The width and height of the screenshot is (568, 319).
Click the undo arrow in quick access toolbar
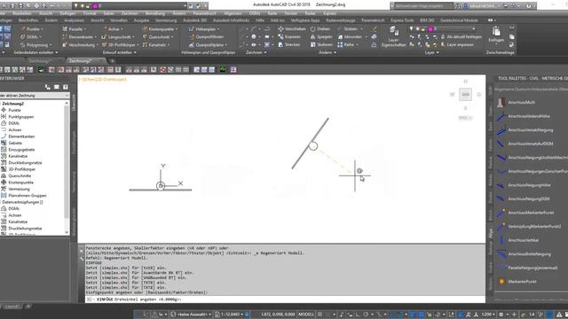point(52,6)
